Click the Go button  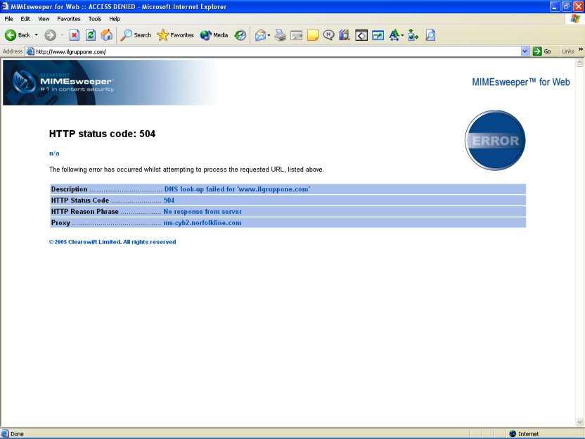[542, 51]
